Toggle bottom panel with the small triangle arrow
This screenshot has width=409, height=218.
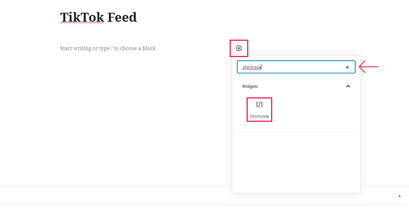(399, 196)
